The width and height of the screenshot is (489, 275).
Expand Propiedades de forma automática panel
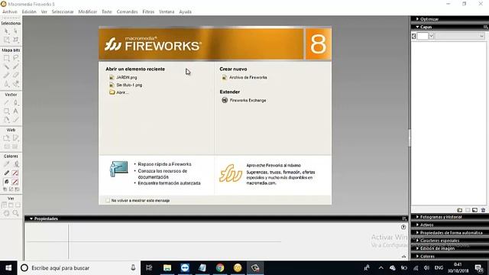pos(417,232)
